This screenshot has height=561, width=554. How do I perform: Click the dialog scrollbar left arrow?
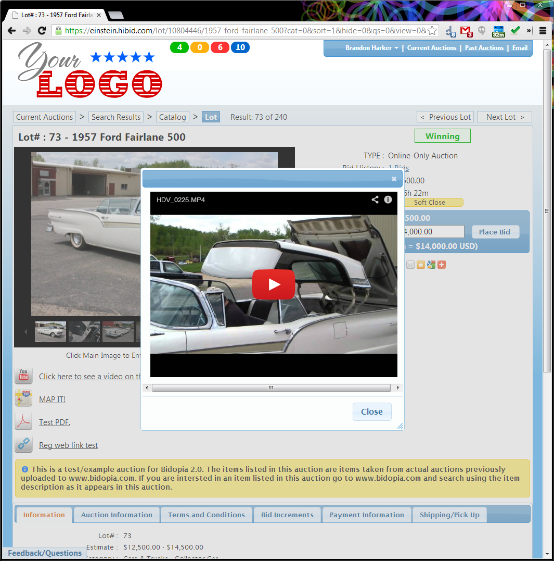(147, 388)
